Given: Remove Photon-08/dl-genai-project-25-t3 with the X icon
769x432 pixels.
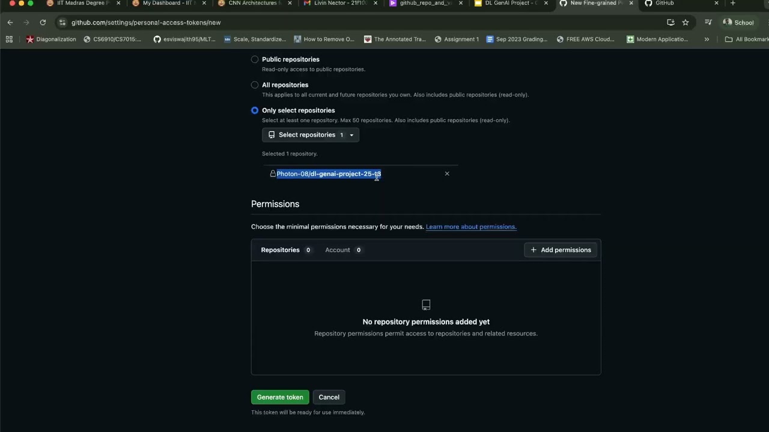Looking at the screenshot, I should point(447,173).
